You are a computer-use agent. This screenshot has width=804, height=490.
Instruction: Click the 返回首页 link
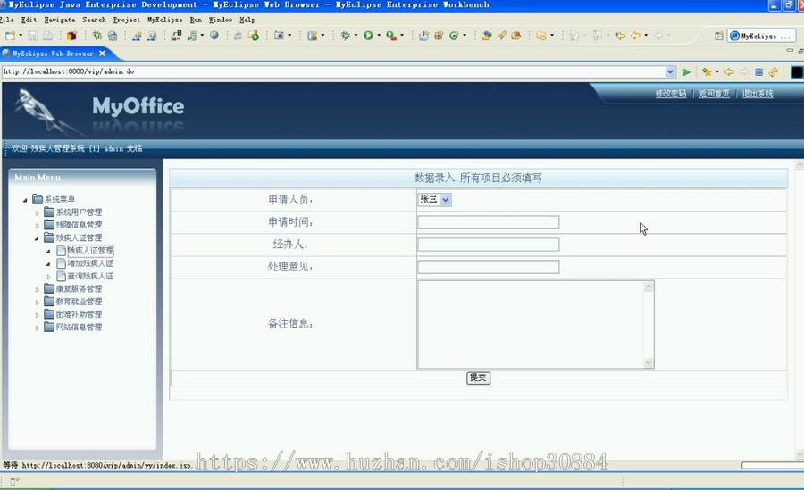715,94
